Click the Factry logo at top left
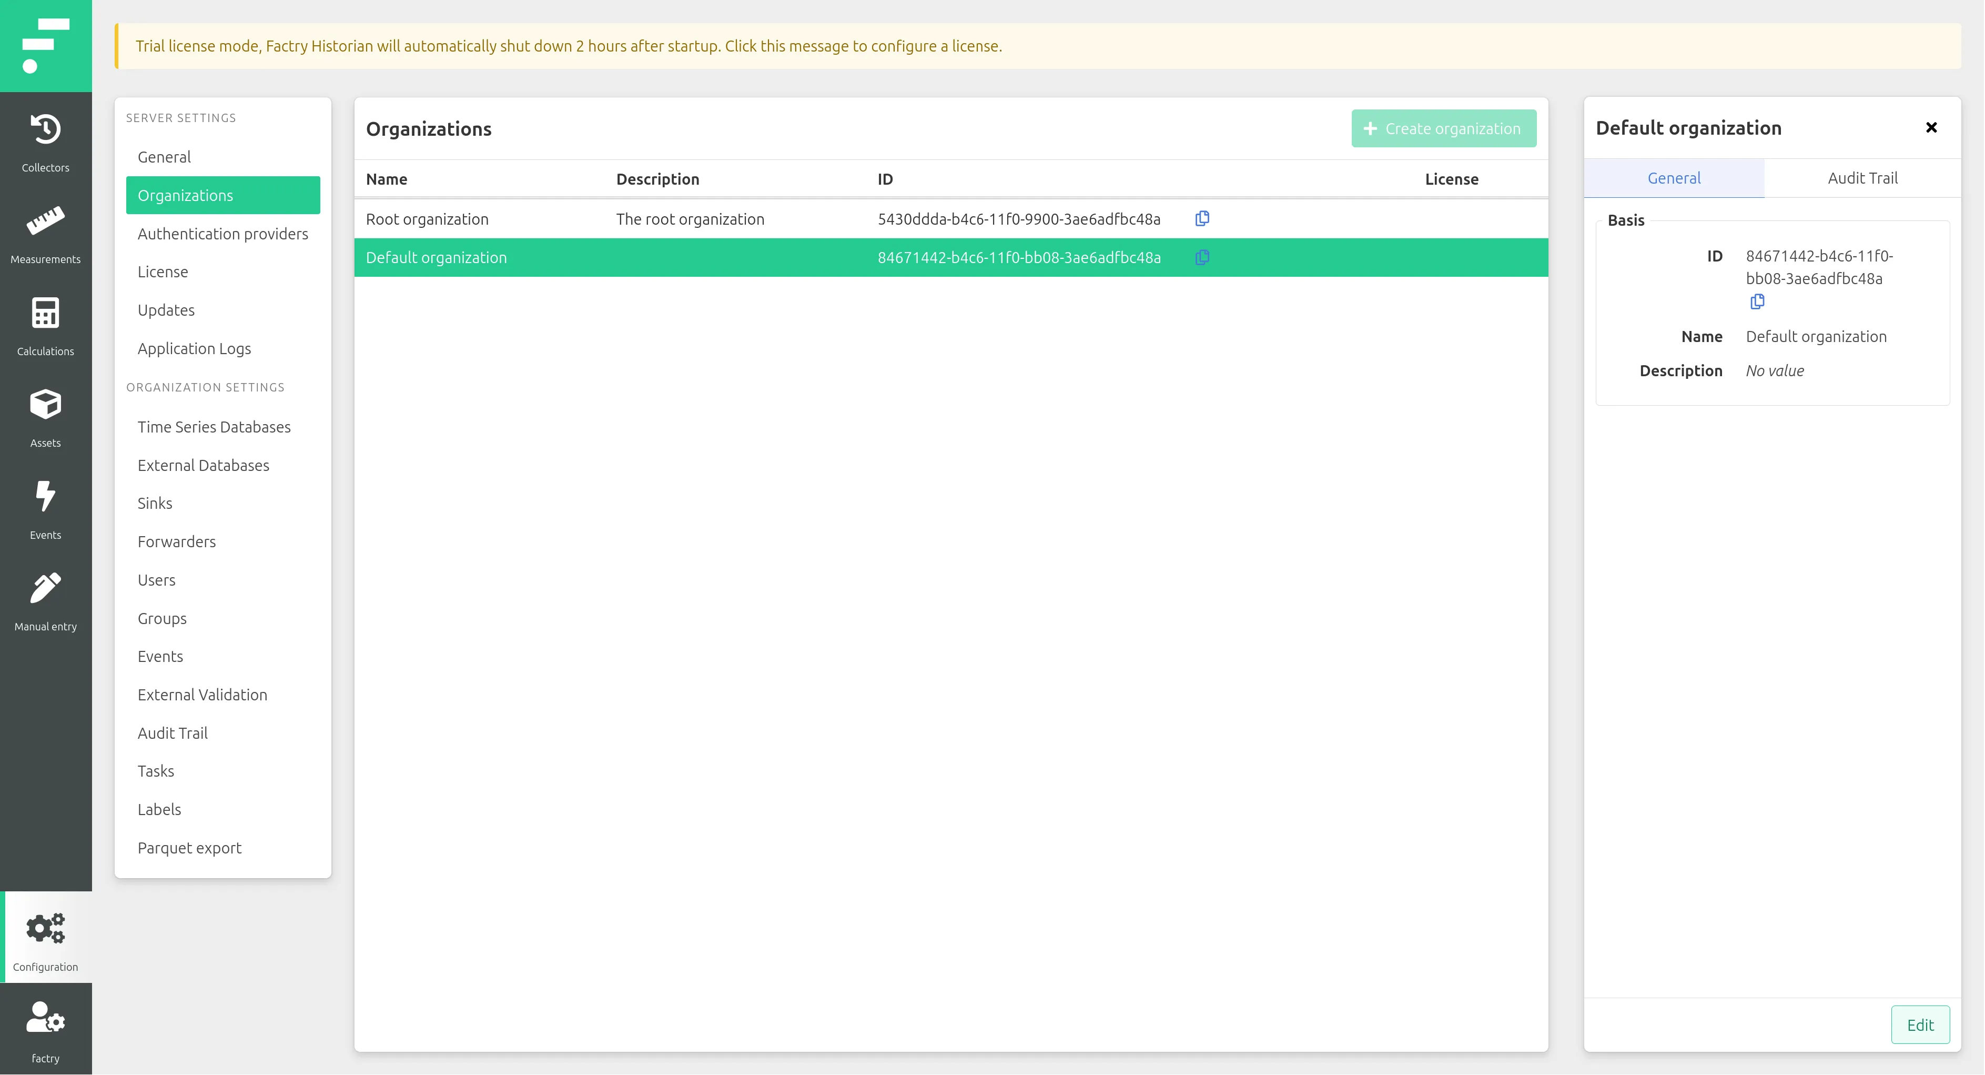1985x1075 pixels. tap(45, 45)
